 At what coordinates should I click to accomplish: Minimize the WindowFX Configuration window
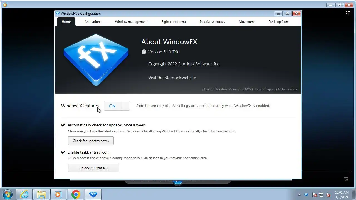coord(278,13)
